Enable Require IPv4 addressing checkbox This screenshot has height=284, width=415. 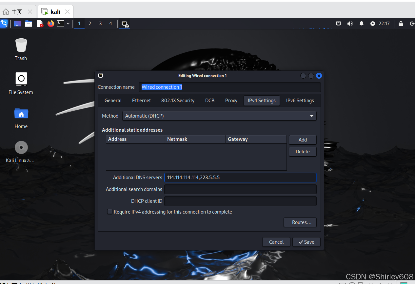click(x=110, y=212)
